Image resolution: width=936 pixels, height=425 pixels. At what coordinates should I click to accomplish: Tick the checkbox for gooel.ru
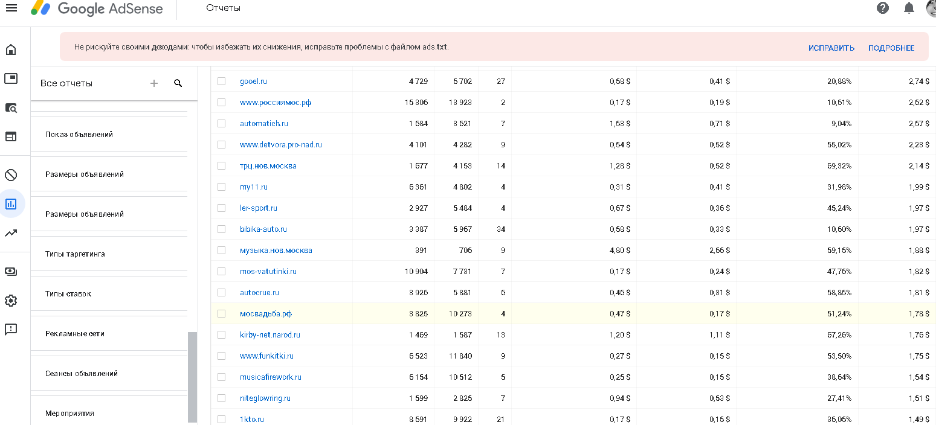(221, 81)
